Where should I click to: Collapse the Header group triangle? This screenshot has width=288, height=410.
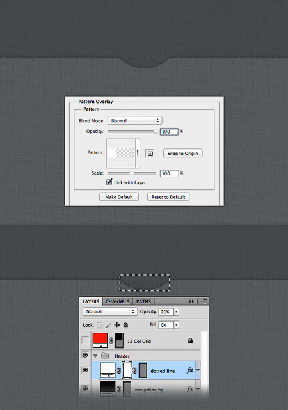tap(95, 356)
